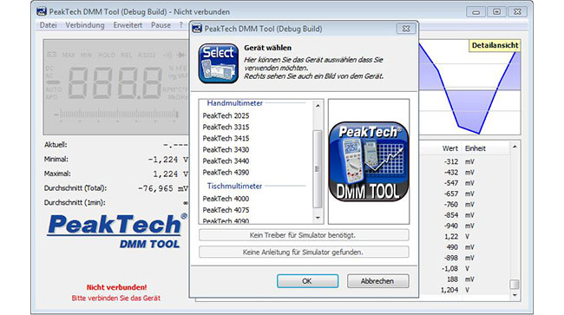The image size is (564, 315).
Task: Click the 1,22 V table row
Action: tap(465, 237)
